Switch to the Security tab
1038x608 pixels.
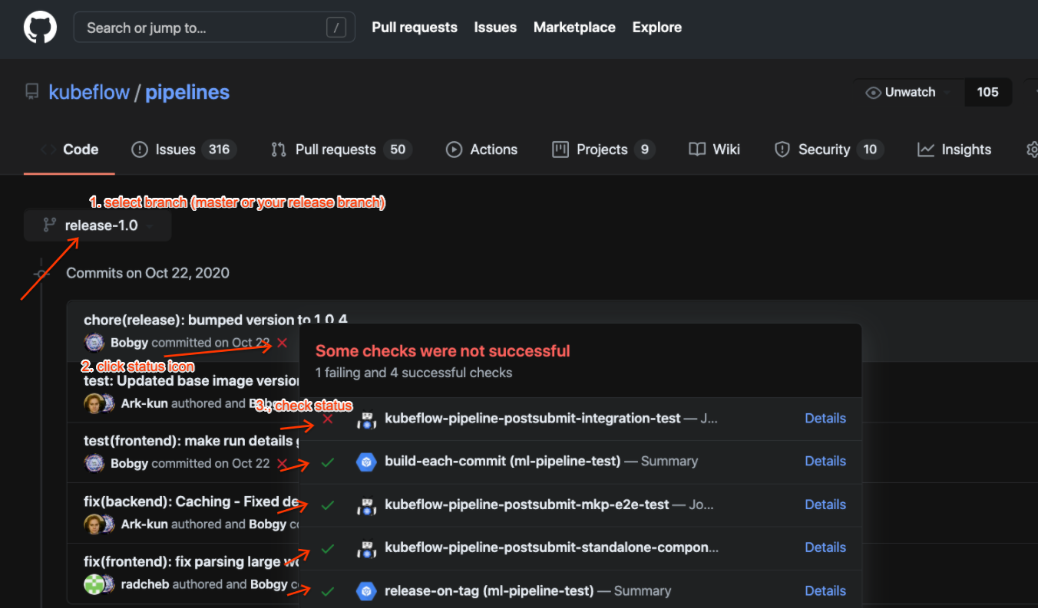coord(829,150)
